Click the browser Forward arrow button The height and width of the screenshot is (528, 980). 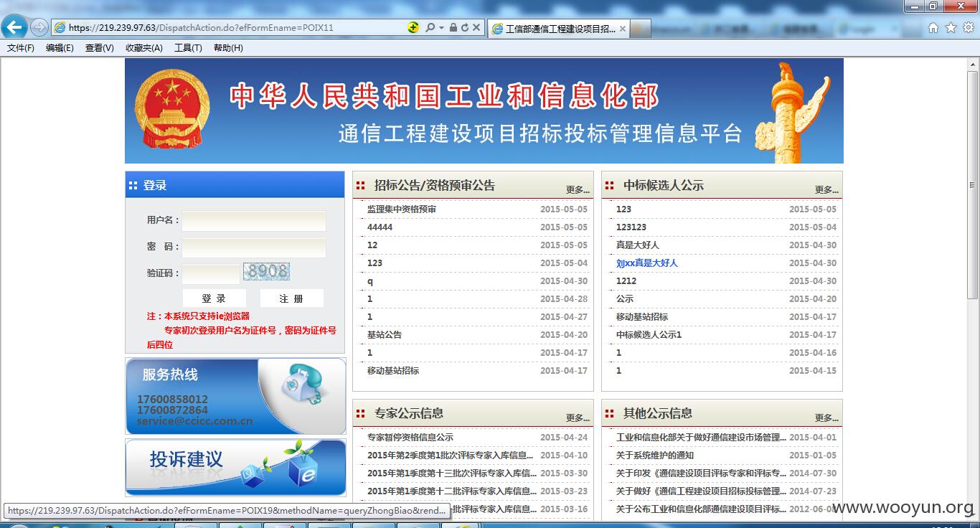[39, 27]
